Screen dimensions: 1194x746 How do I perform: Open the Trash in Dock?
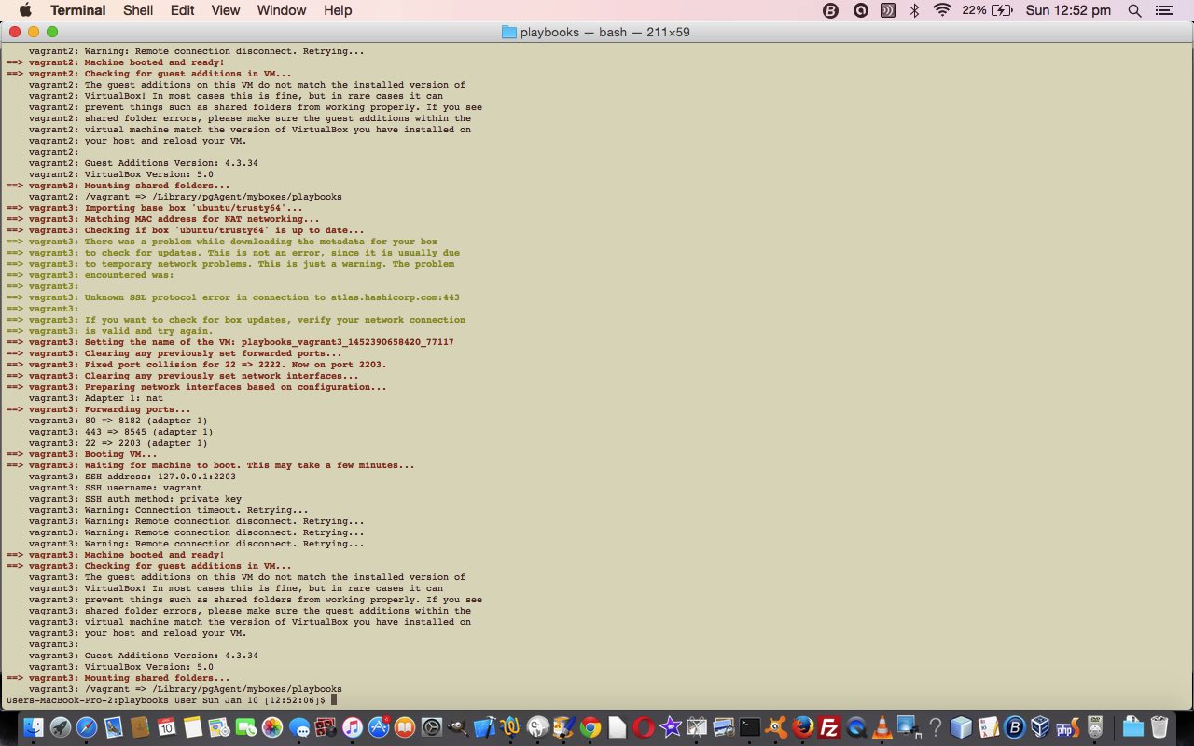[x=1159, y=727]
